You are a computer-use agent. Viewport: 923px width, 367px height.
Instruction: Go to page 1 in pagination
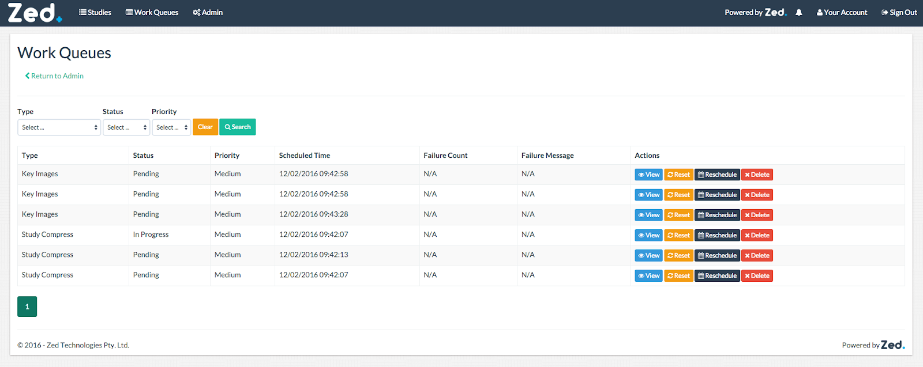tap(27, 307)
